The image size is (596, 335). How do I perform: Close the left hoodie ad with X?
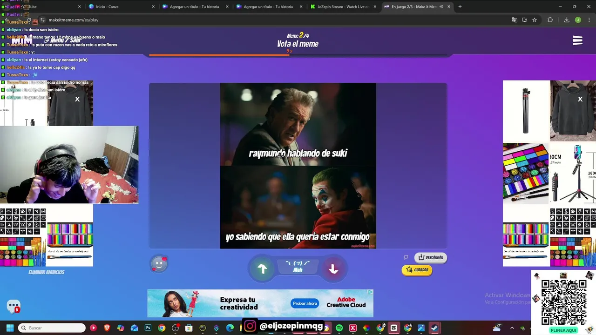[77, 99]
